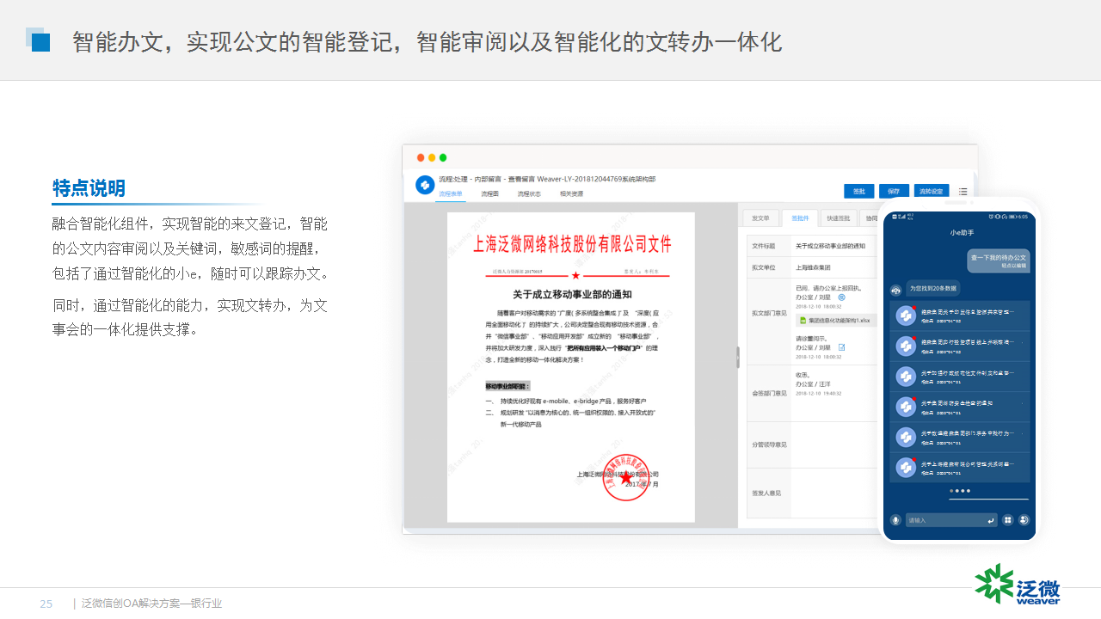Tap the 请输入 input field on phone
Viewport: 1101px width, 619px height.
click(950, 520)
